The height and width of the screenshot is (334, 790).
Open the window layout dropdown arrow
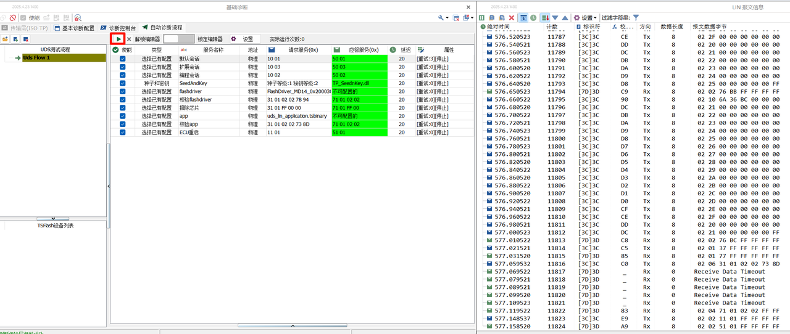click(472, 18)
